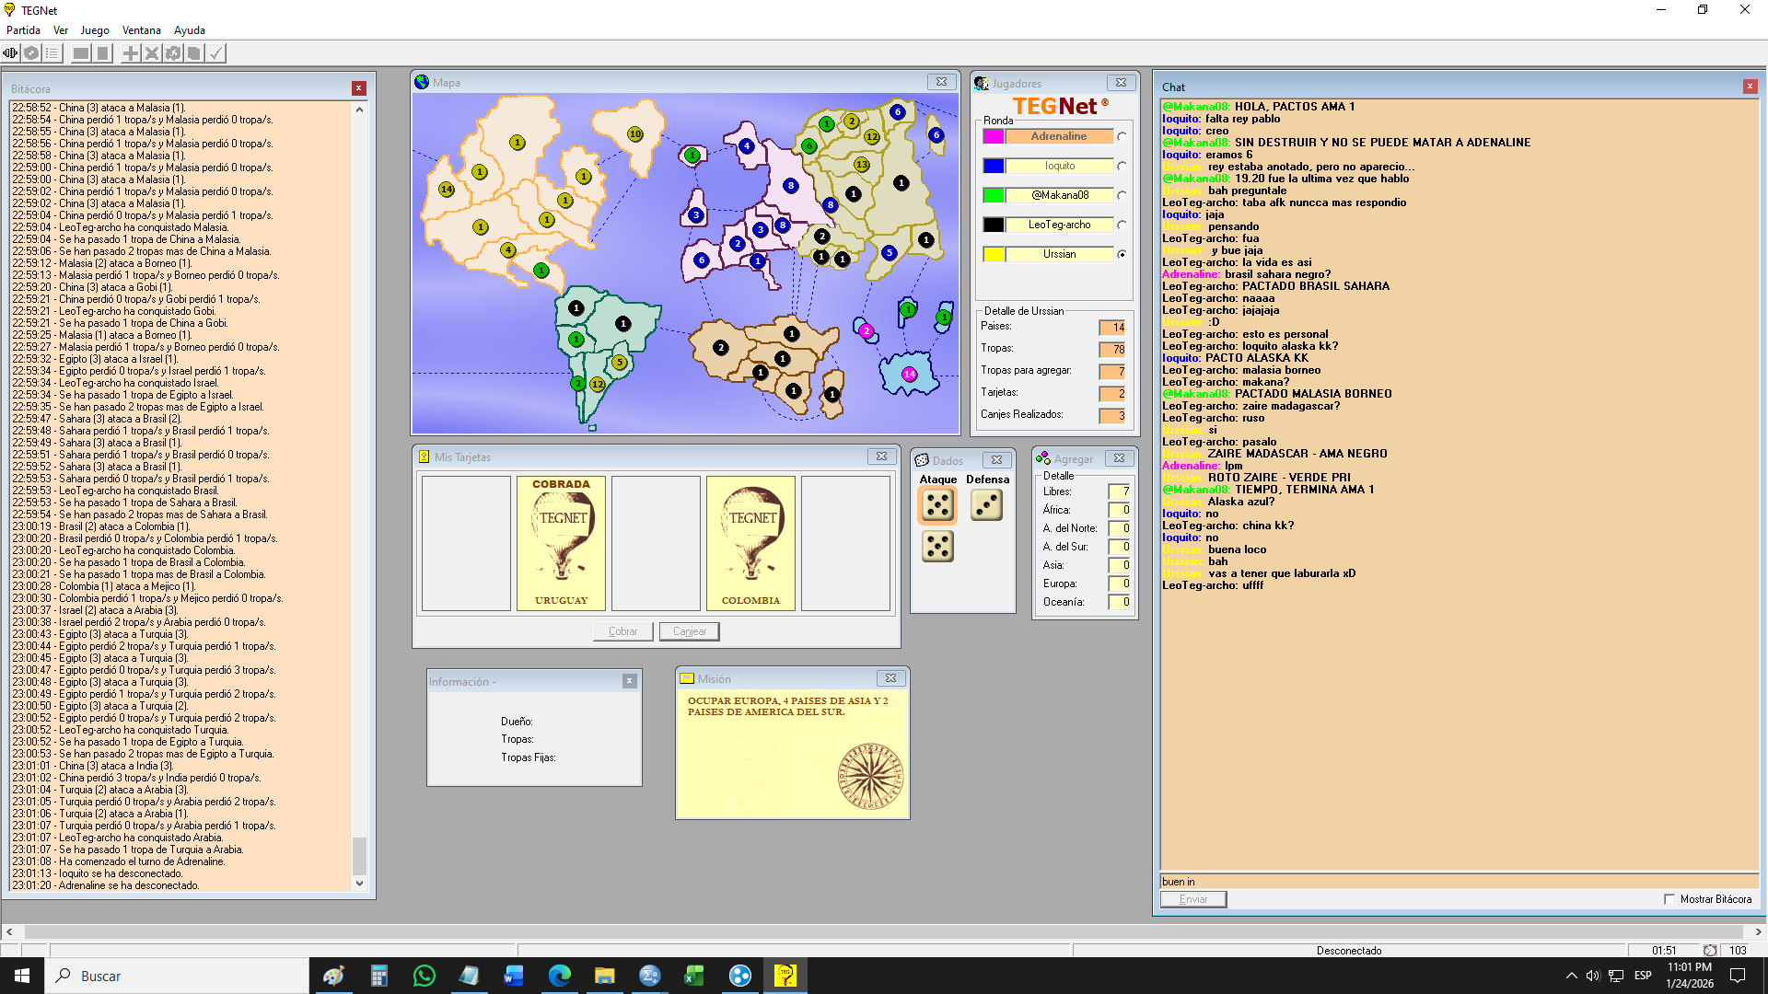Click the checkmark end-turn toolbar icon
1768x994 pixels.
pos(215,53)
